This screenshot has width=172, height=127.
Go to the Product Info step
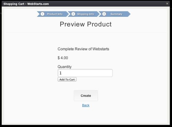tap(53, 14)
